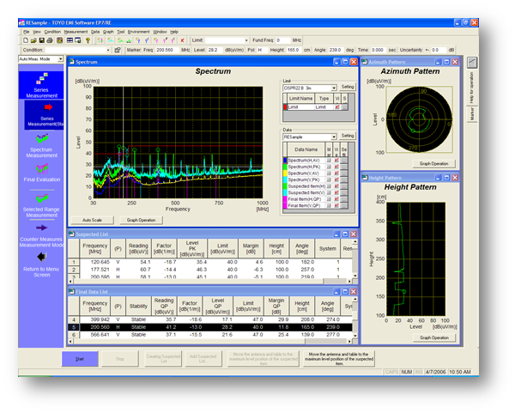Click the Height Pattern window title icon
The width and height of the screenshot is (515, 413).
coord(365,178)
